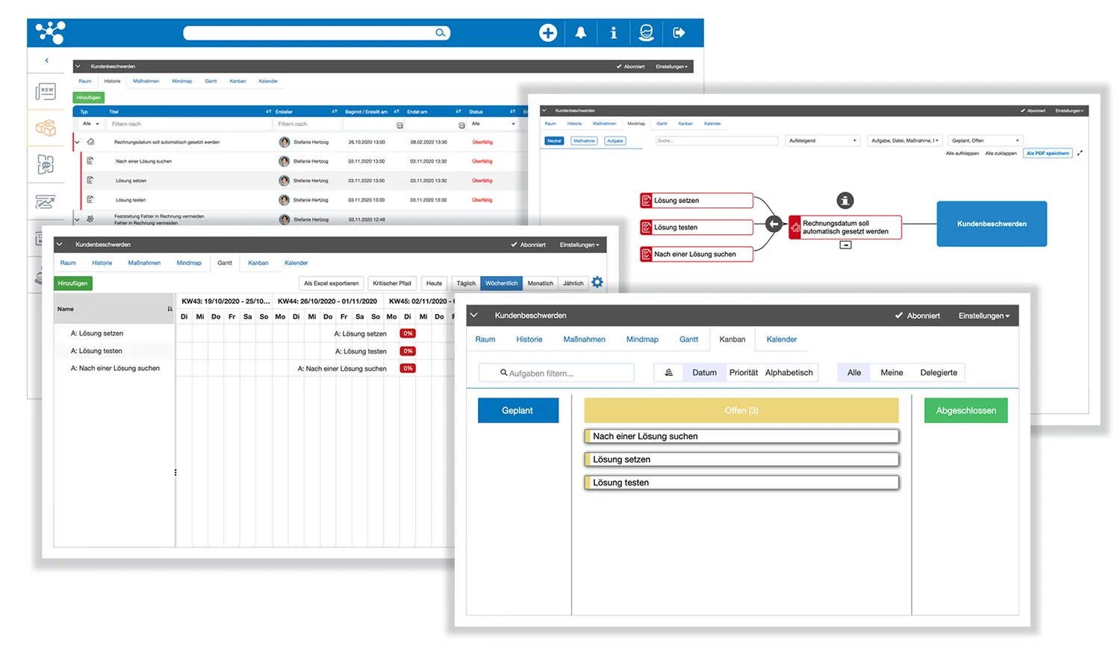
Task: Switch Gantt scale to Monatlich
Action: tap(540, 283)
